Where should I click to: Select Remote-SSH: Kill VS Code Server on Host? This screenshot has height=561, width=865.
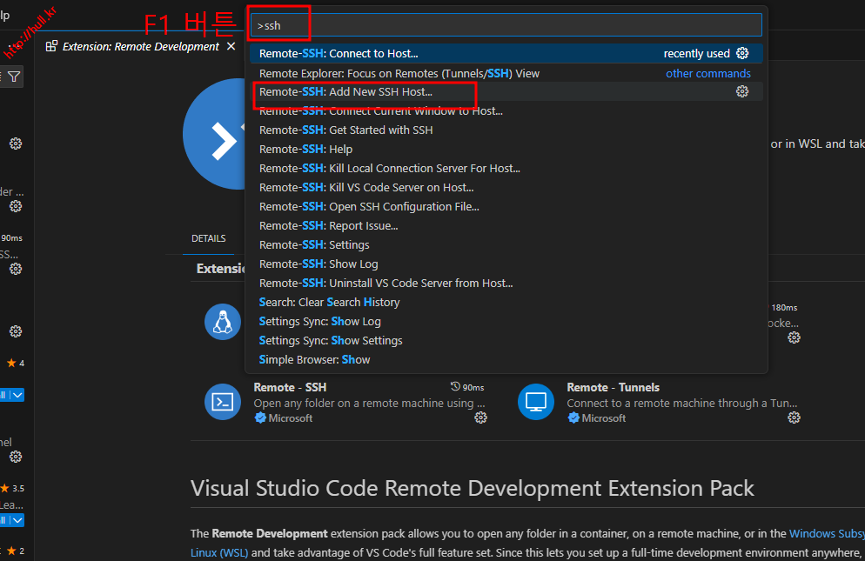coord(366,188)
